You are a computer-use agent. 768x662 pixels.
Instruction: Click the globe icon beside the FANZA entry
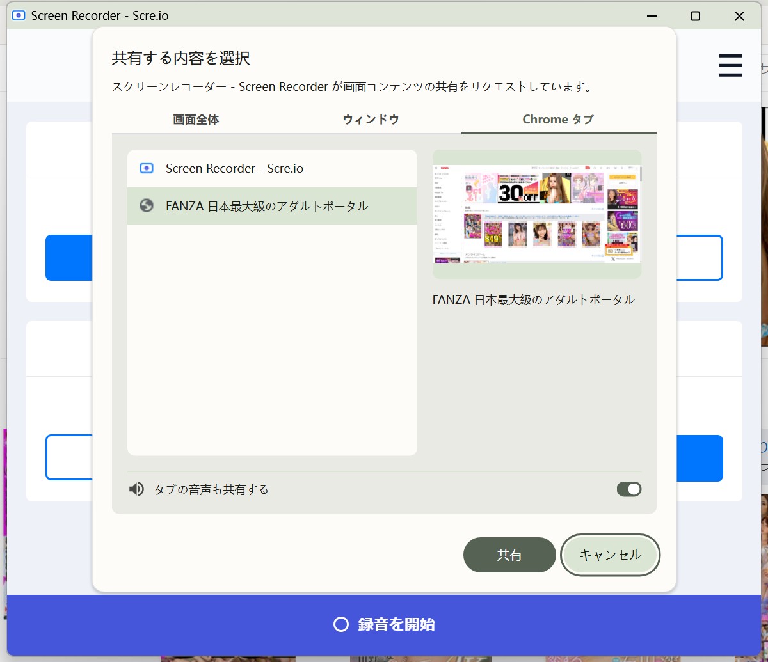point(147,206)
